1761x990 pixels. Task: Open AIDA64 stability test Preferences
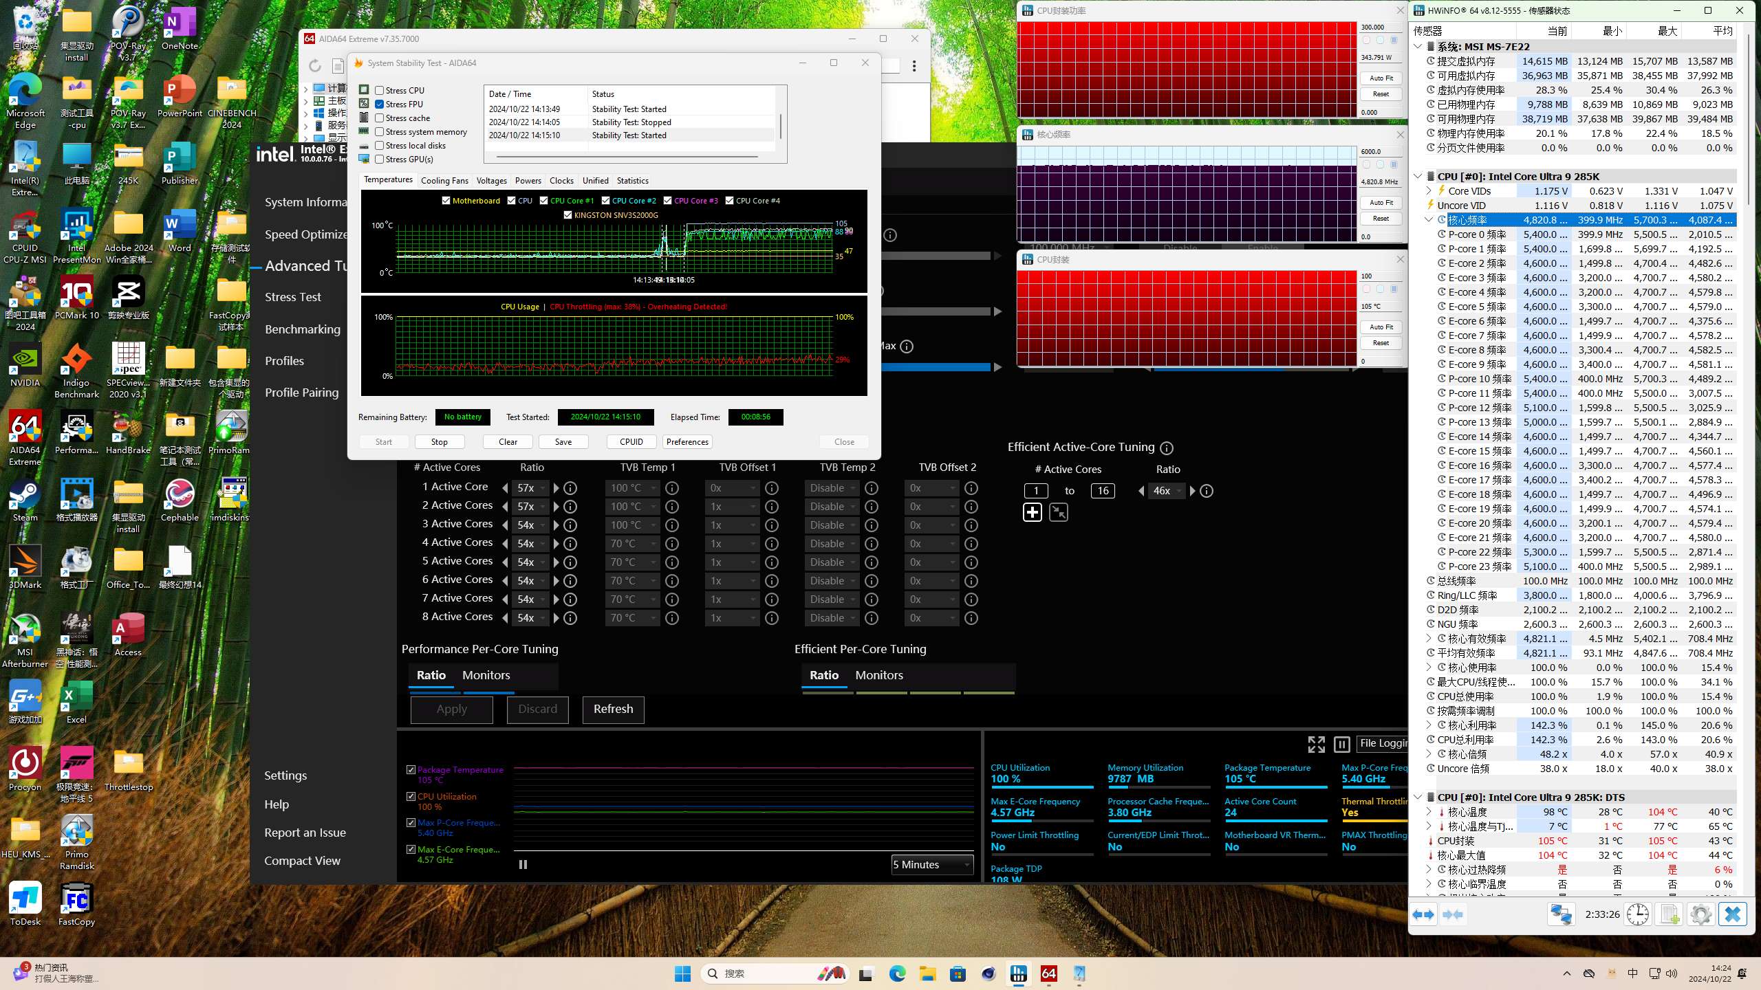click(687, 442)
